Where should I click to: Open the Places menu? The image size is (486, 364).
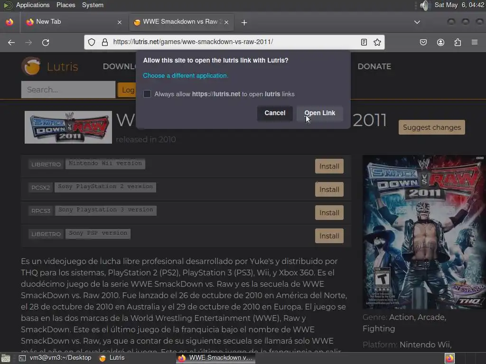coord(65,5)
